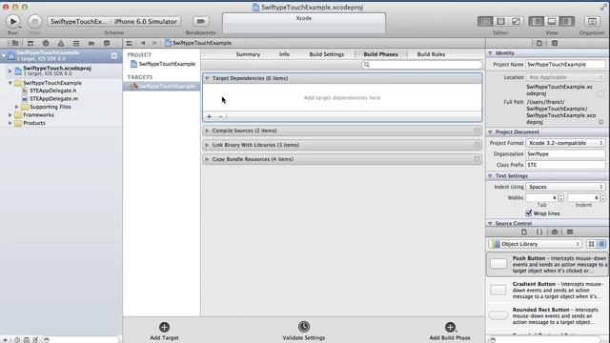Go forward in editor history
610x343 pixels.
(x=154, y=43)
